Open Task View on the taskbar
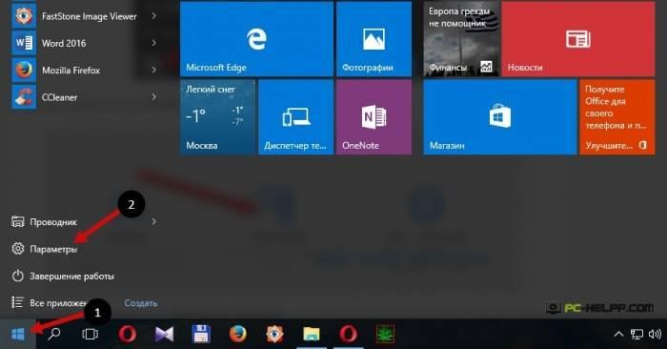 click(x=90, y=334)
